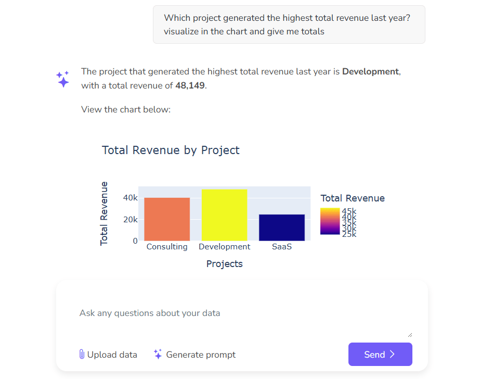Click the chart title Total Revenue by Project

(x=171, y=150)
